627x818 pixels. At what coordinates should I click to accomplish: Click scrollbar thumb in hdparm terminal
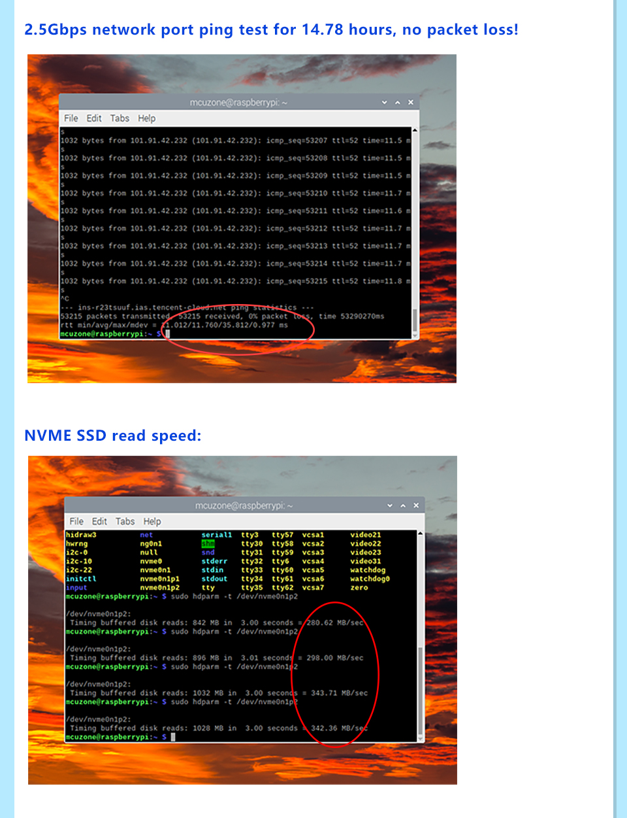click(420, 690)
